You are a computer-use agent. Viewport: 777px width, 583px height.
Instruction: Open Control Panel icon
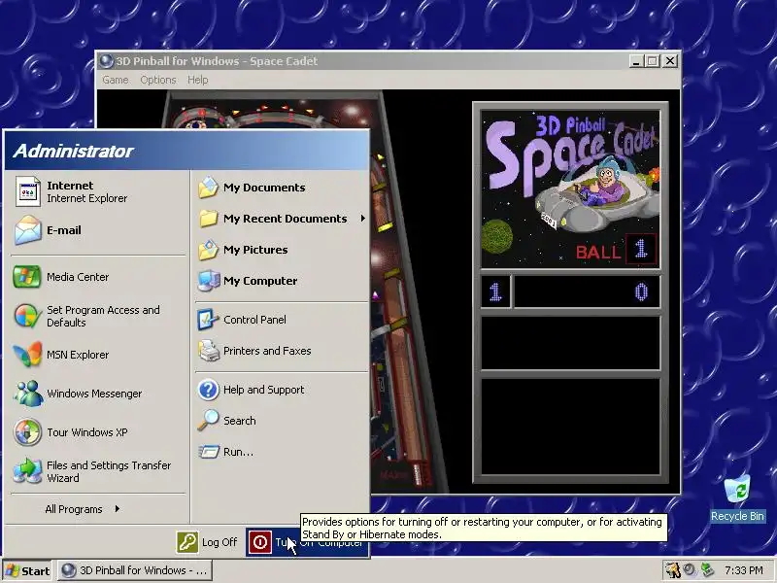[208, 320]
